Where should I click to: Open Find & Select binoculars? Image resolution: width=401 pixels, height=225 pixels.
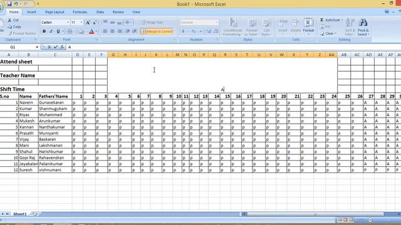point(363,27)
